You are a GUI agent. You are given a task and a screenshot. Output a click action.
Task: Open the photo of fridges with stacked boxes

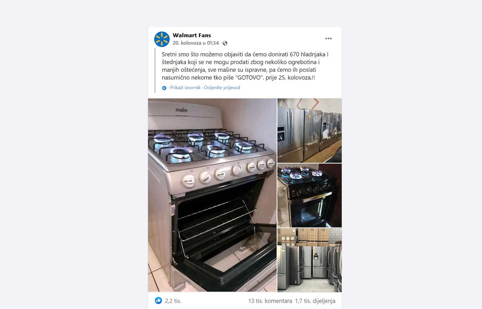pos(309,260)
